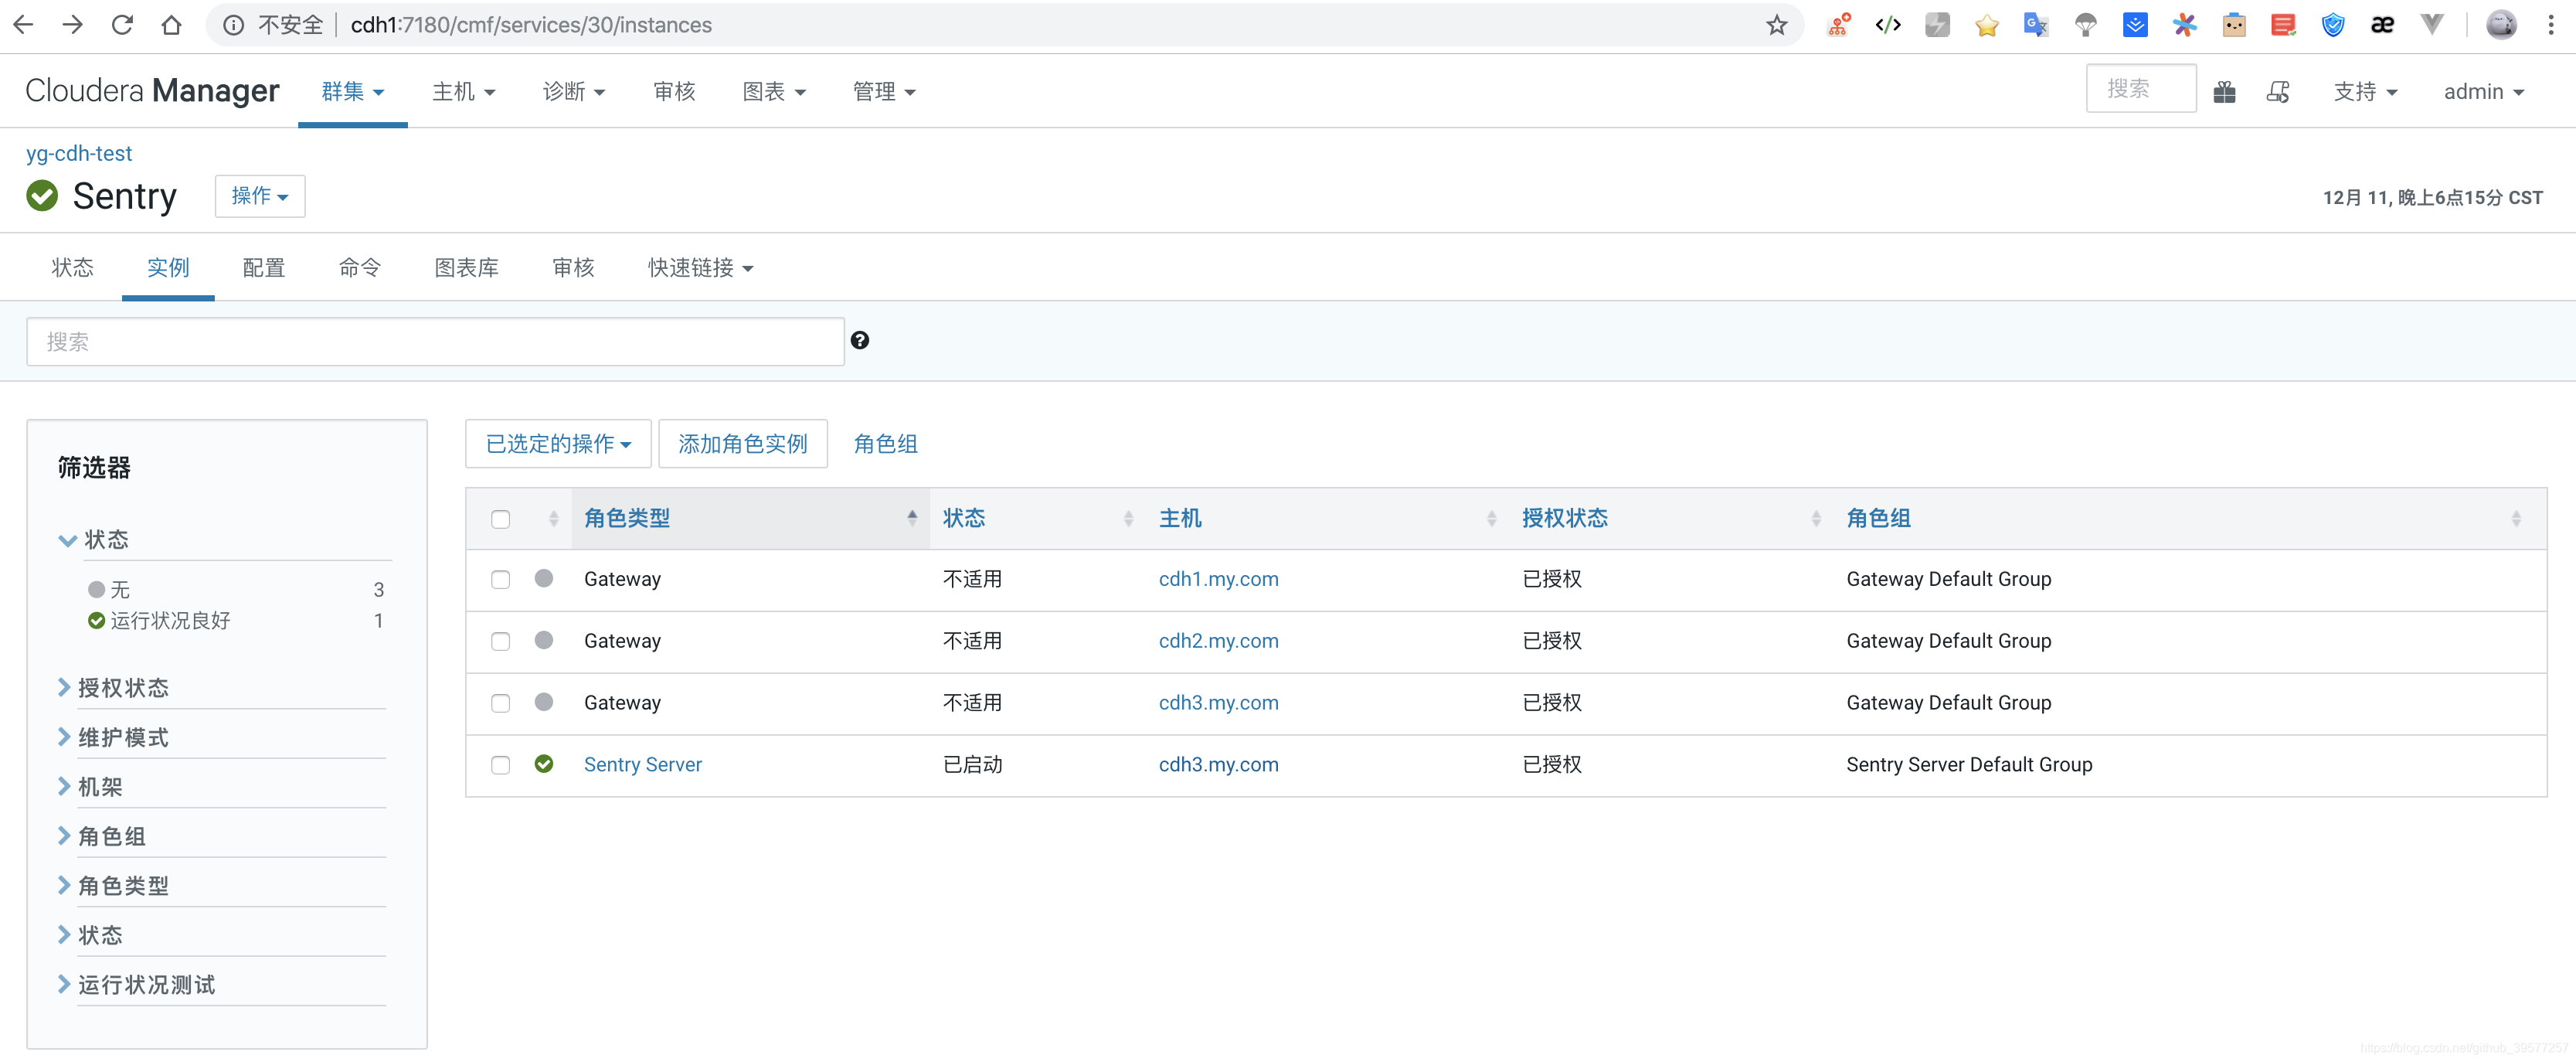The image size is (2576, 1062).
Task: Check the cdh3.my.com Gateway row
Action: tap(501, 704)
